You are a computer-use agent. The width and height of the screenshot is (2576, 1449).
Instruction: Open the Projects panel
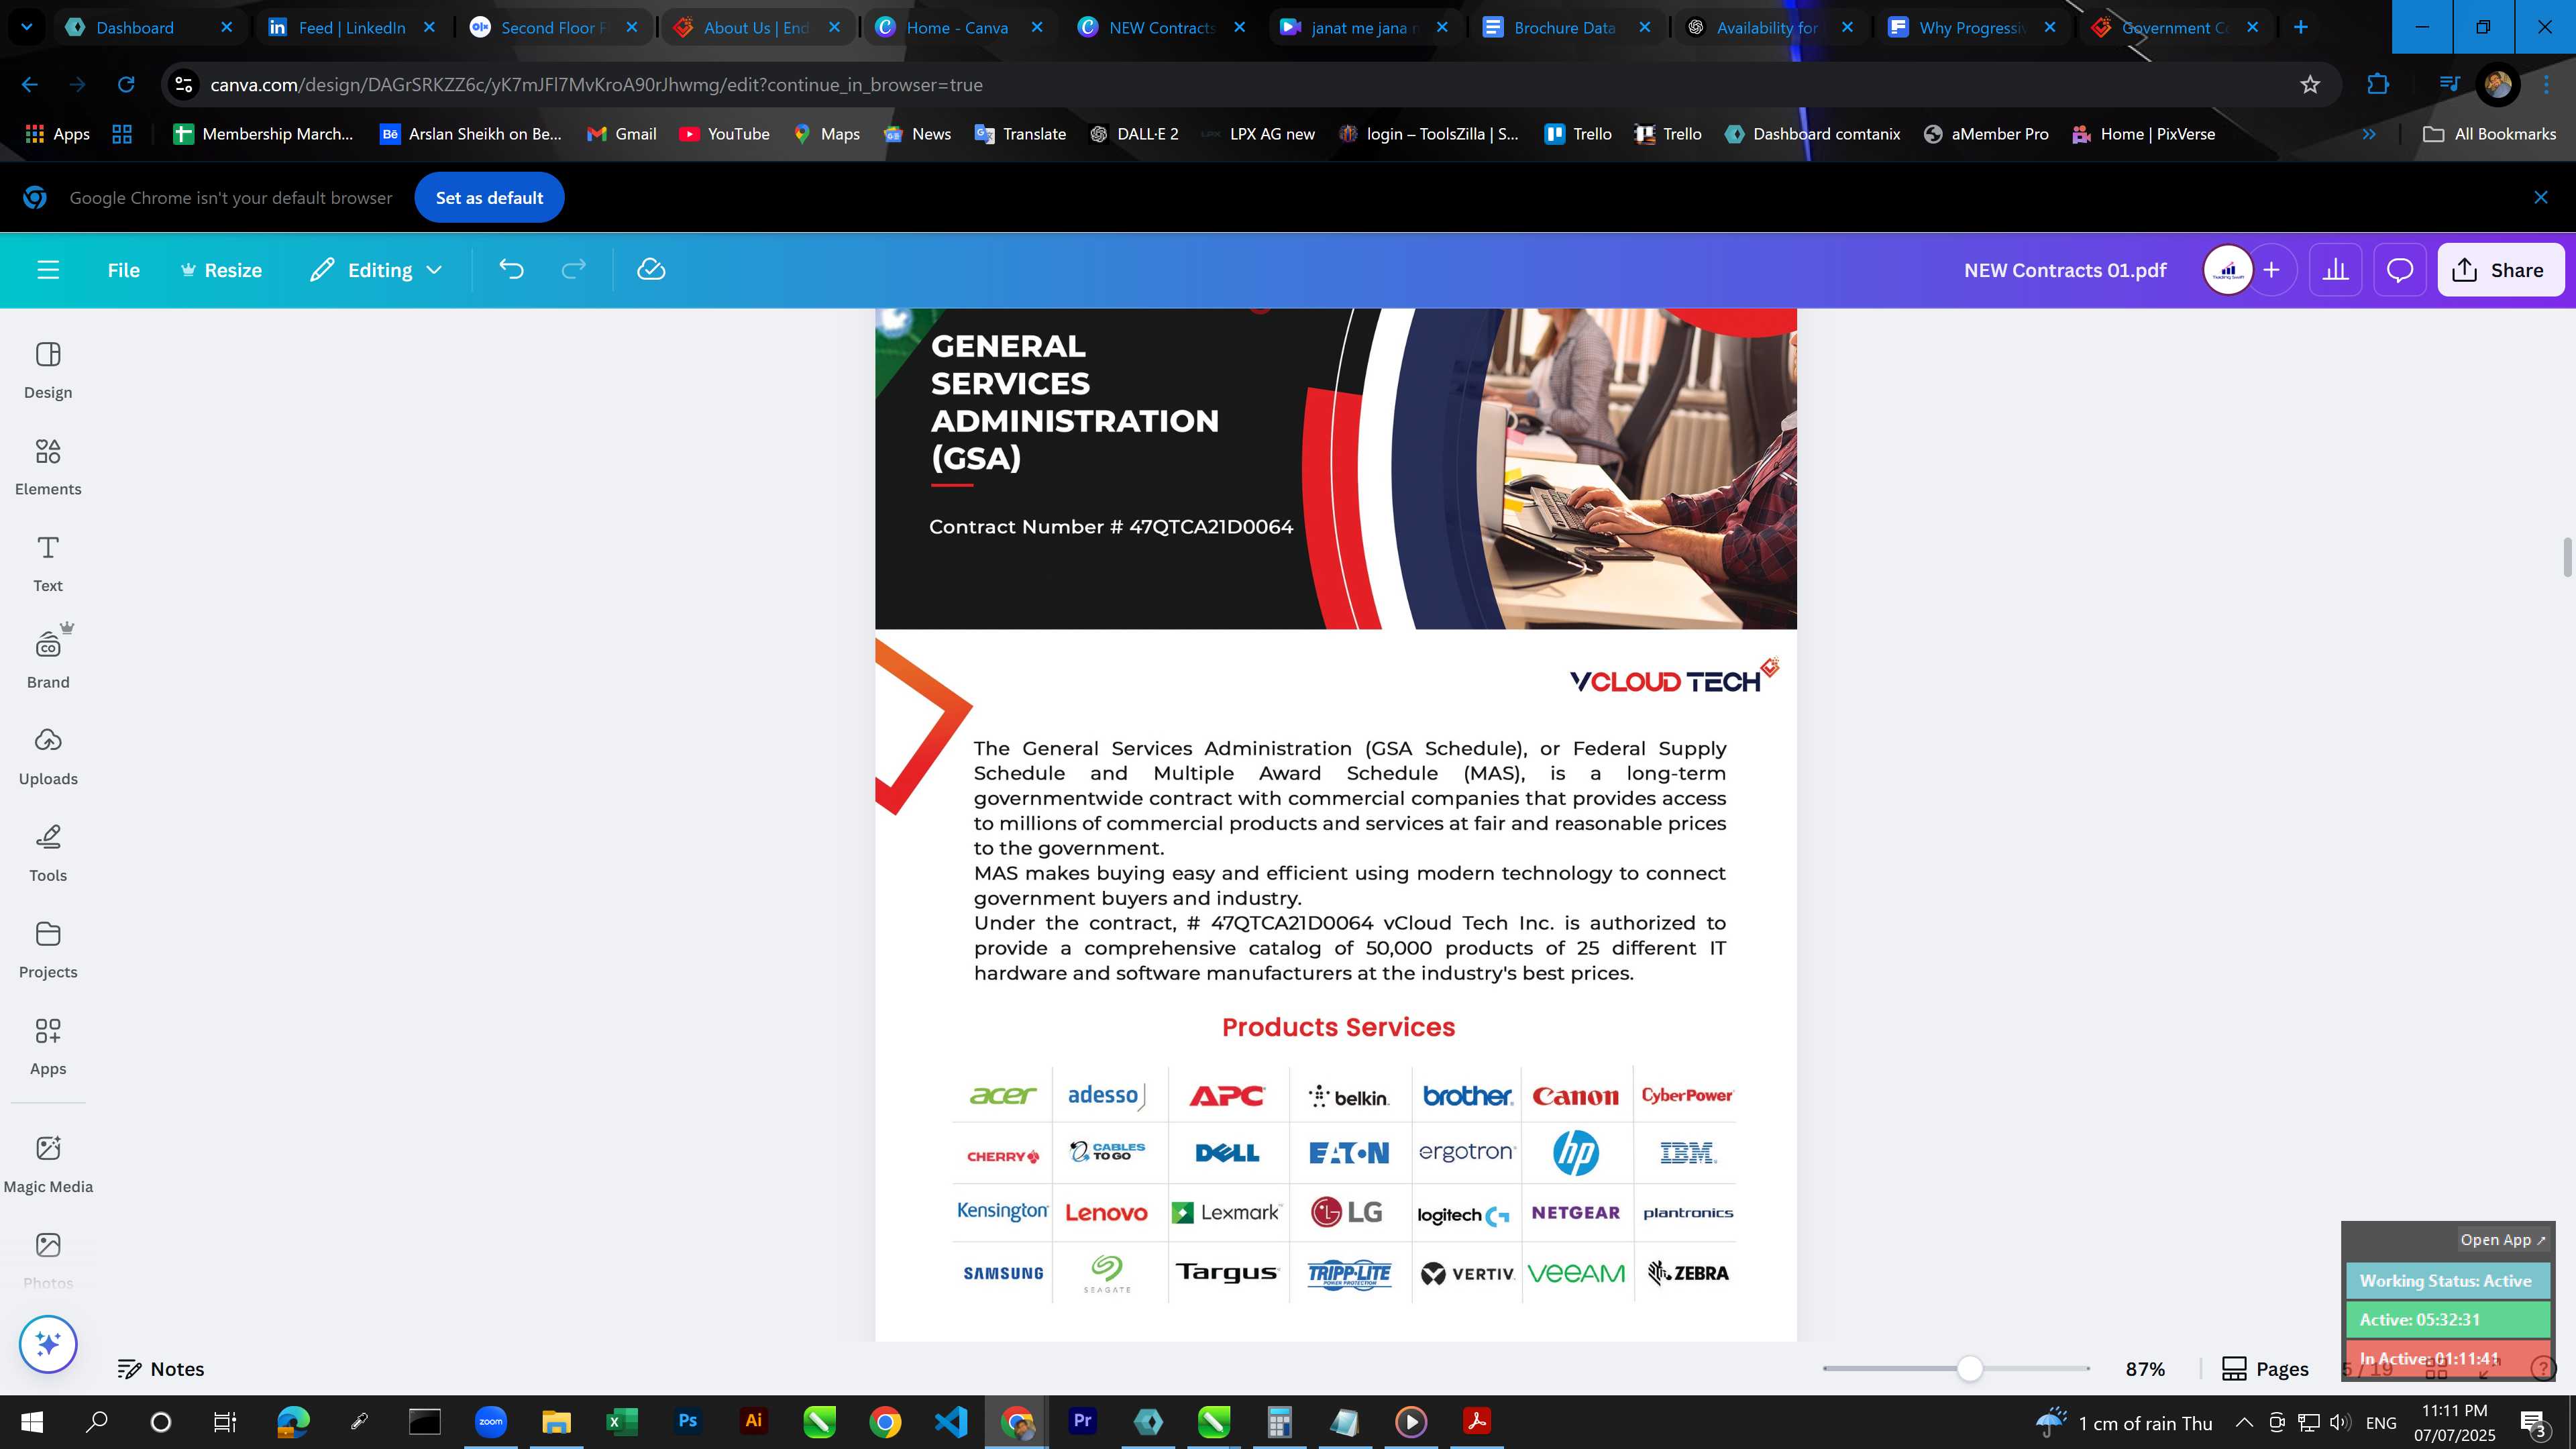click(x=48, y=950)
